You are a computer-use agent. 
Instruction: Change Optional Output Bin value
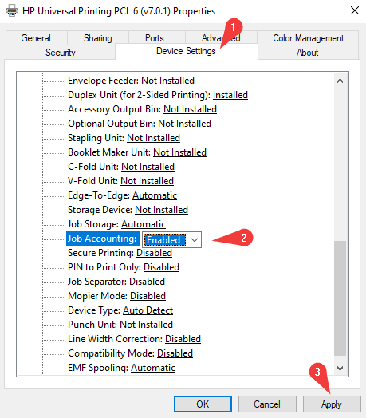(184, 124)
